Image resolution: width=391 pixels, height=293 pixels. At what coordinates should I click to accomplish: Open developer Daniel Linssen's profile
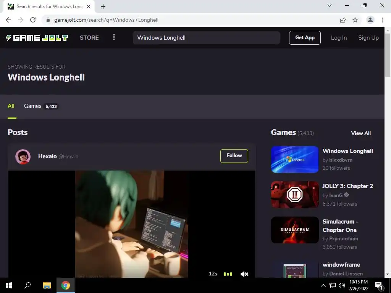tap(346, 274)
